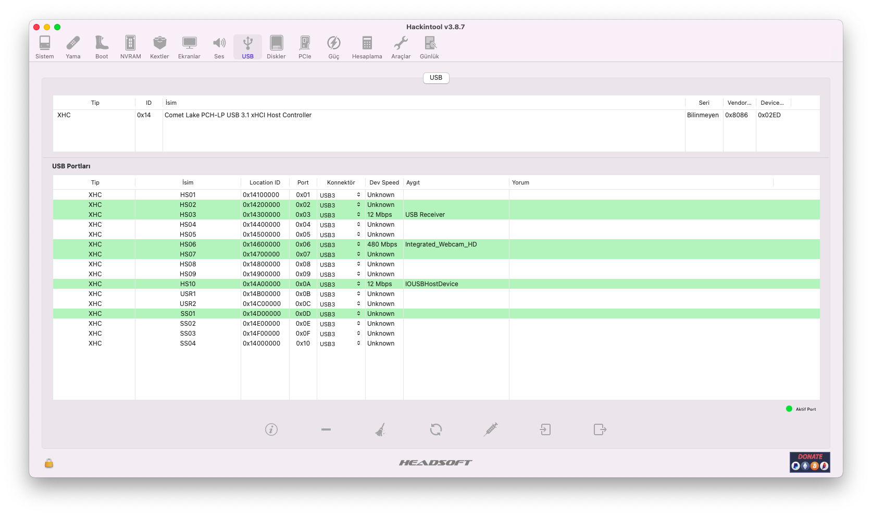Click the info icon below port list
The width and height of the screenshot is (872, 516).
(x=271, y=429)
